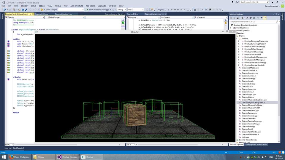Click the bookmark icon in the toolbar
Image resolution: width=285 pixels, height=160 pixels.
tap(210, 9)
